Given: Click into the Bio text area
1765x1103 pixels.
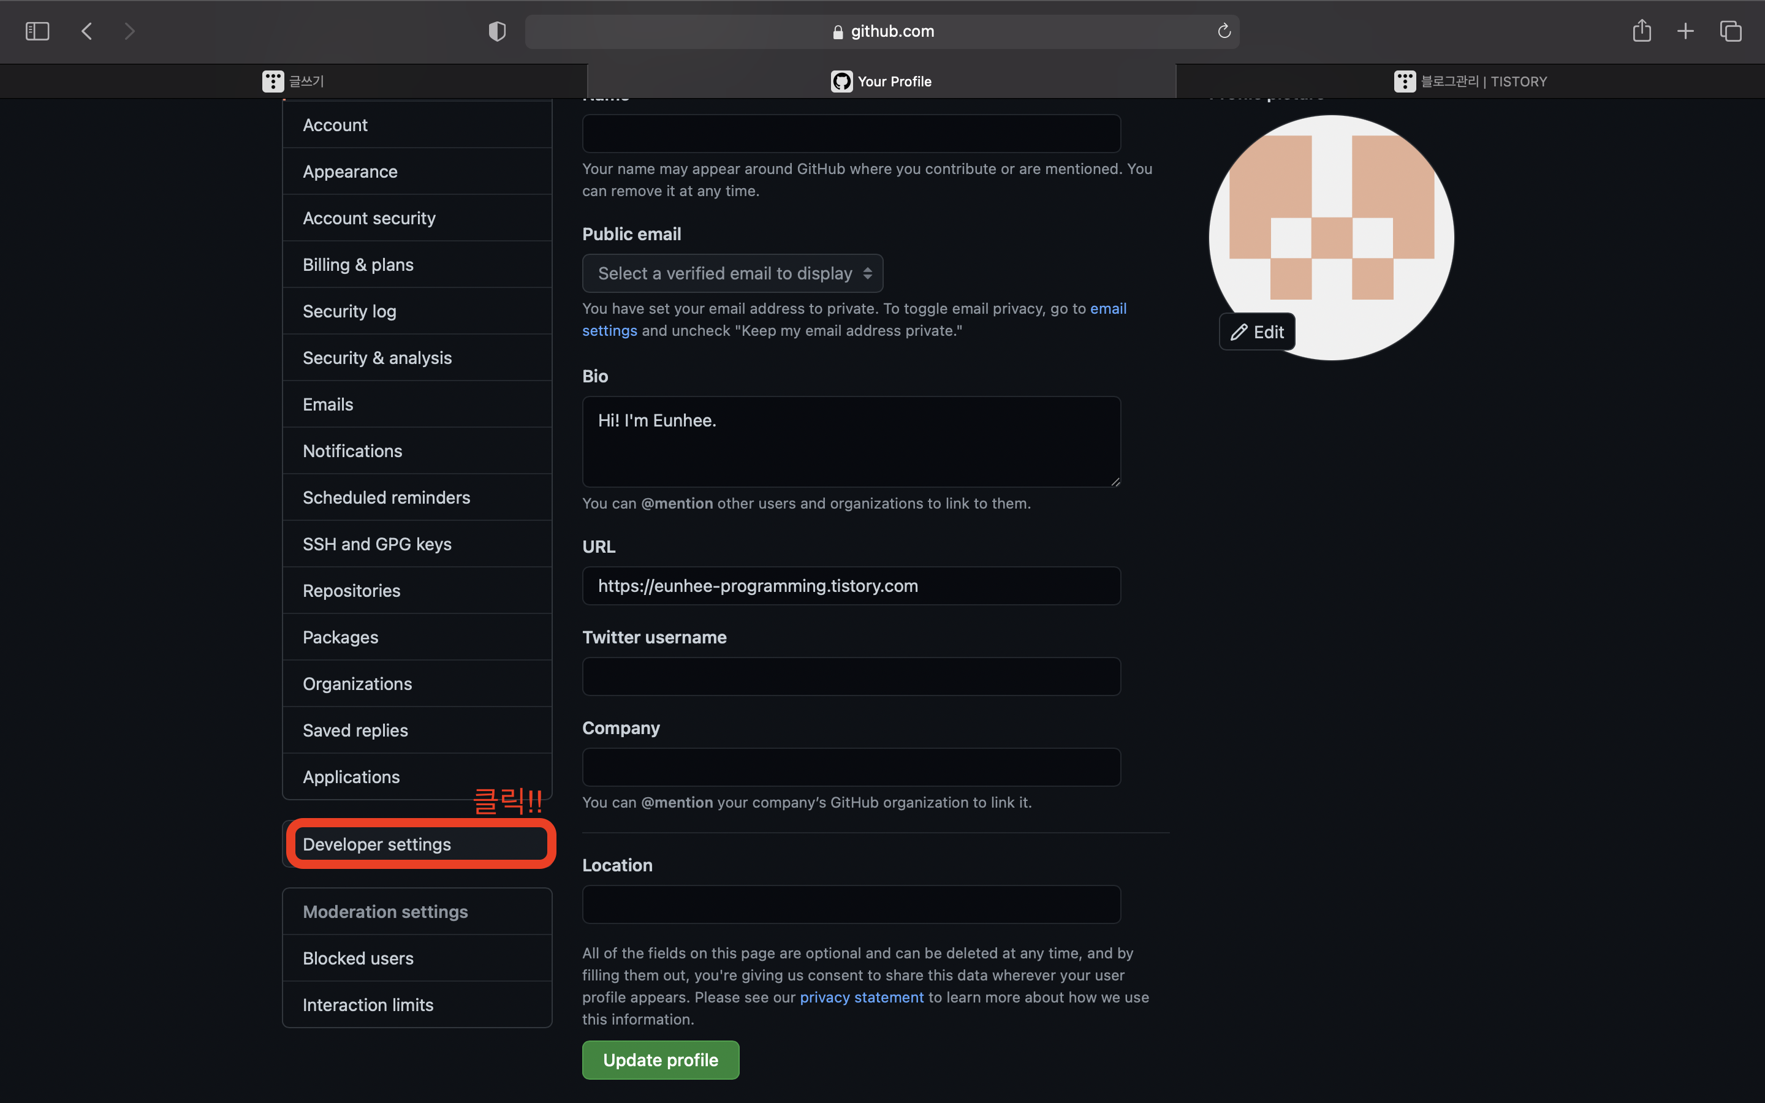Looking at the screenshot, I should (851, 442).
